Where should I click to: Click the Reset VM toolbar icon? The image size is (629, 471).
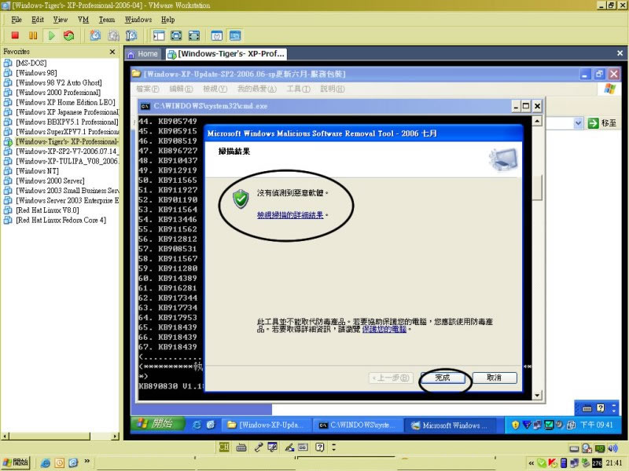point(69,35)
